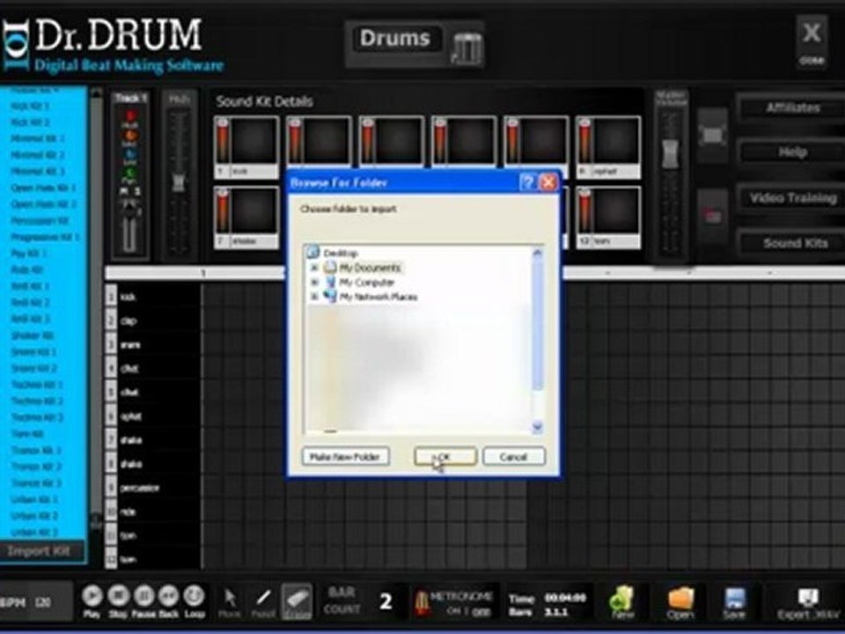Click the percussion track row label
Viewport: 845px width, 634px height.
click(x=140, y=489)
